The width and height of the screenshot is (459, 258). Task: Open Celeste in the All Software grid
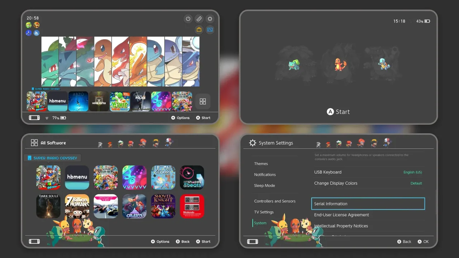(134, 206)
